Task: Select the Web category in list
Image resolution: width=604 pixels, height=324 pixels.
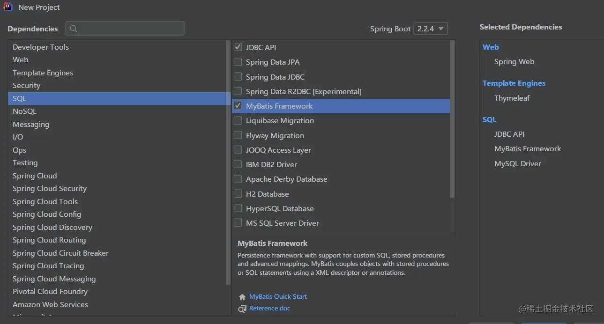Action: coord(117,60)
